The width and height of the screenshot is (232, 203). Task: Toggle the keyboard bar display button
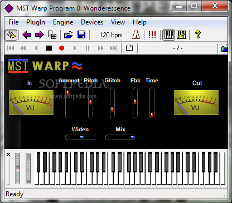[168, 35]
